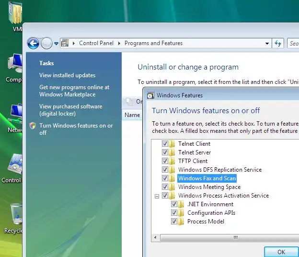The image size is (299, 257).
Task: Uncheck the Windows Meeting Space checkbox
Action: pyautogui.click(x=165, y=187)
